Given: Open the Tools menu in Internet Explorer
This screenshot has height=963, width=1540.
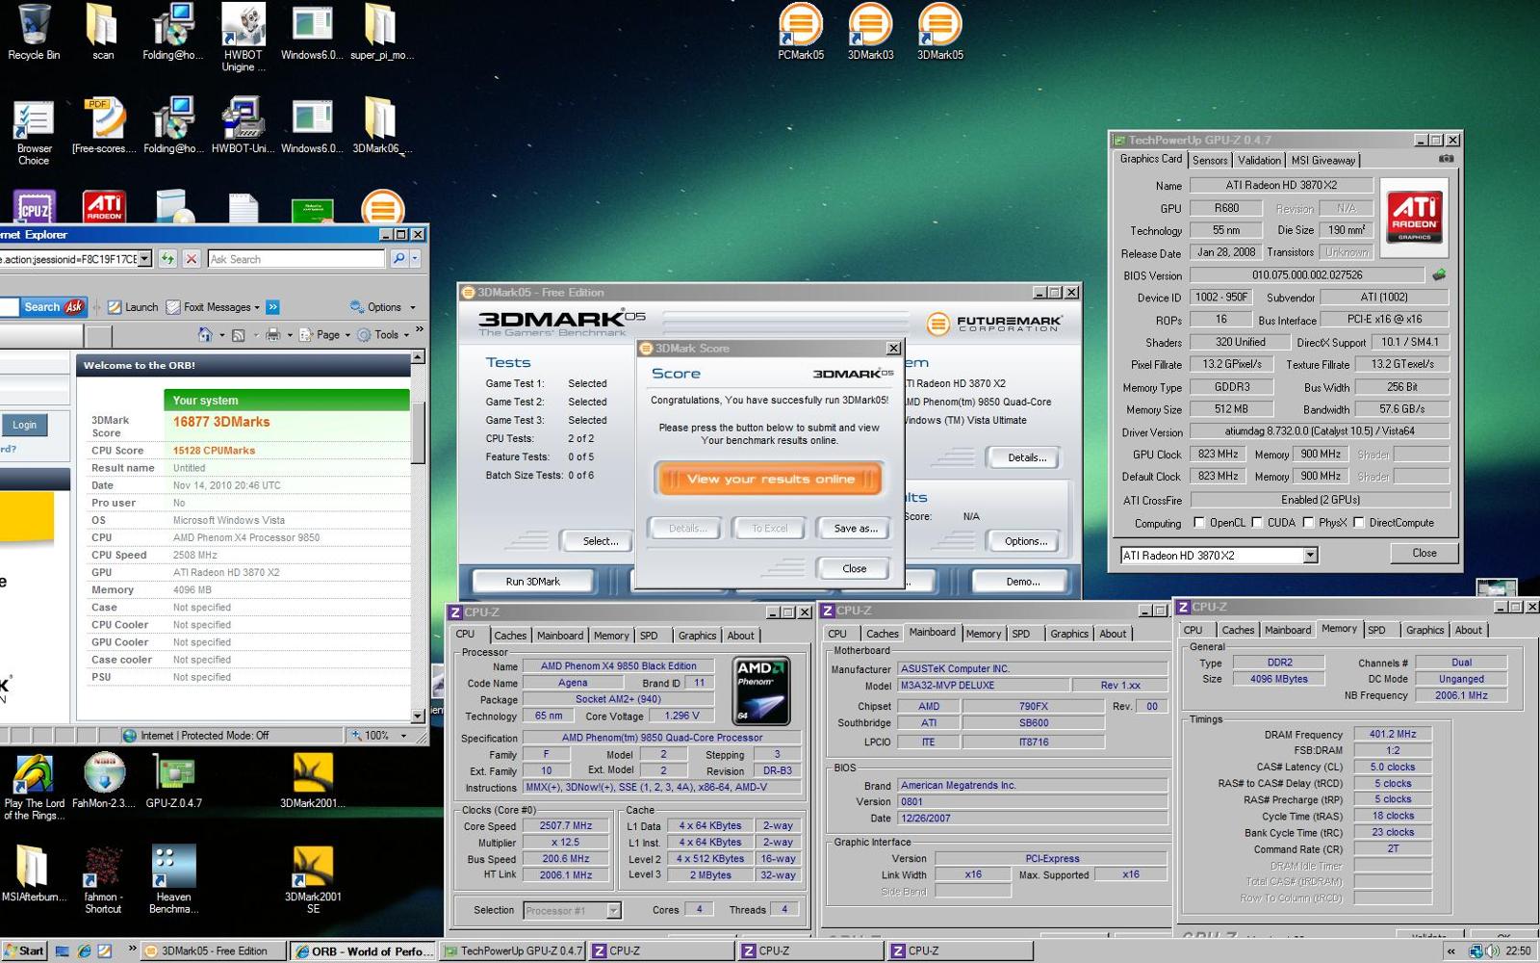Looking at the screenshot, I should (384, 334).
